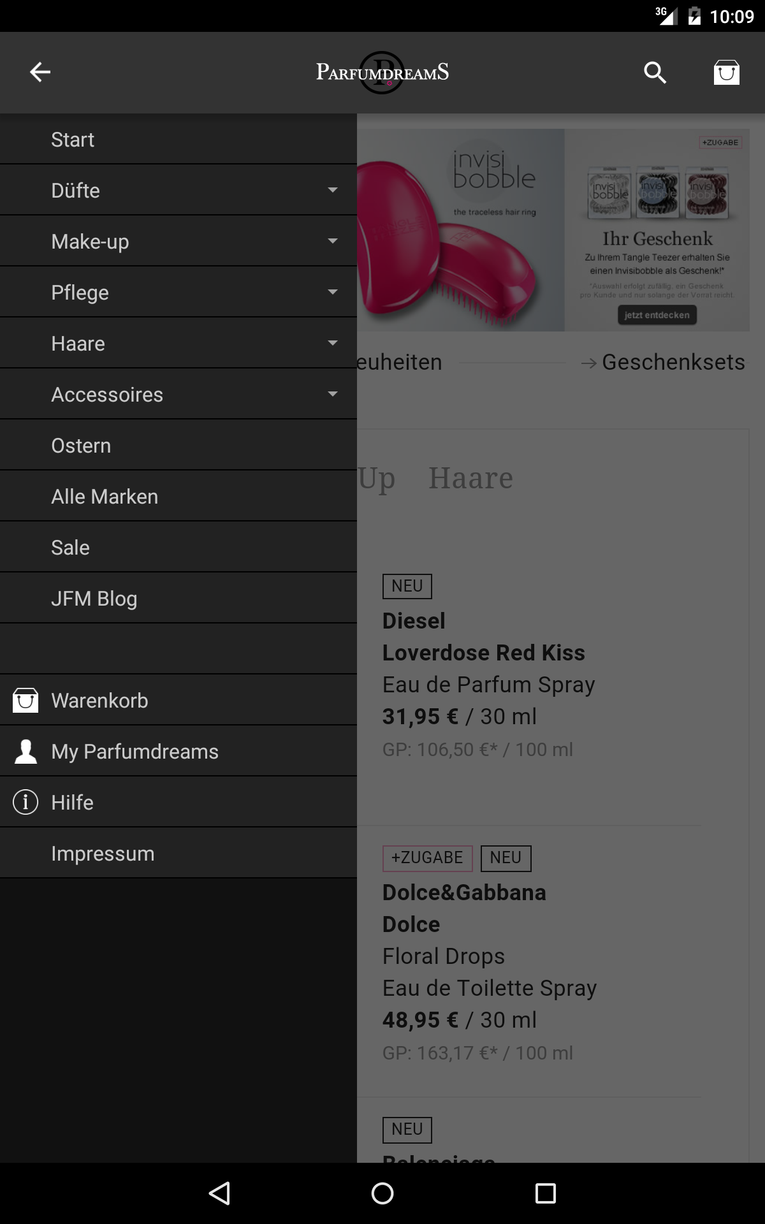
Task: Expand the Make-up submenu arrow
Action: point(332,241)
